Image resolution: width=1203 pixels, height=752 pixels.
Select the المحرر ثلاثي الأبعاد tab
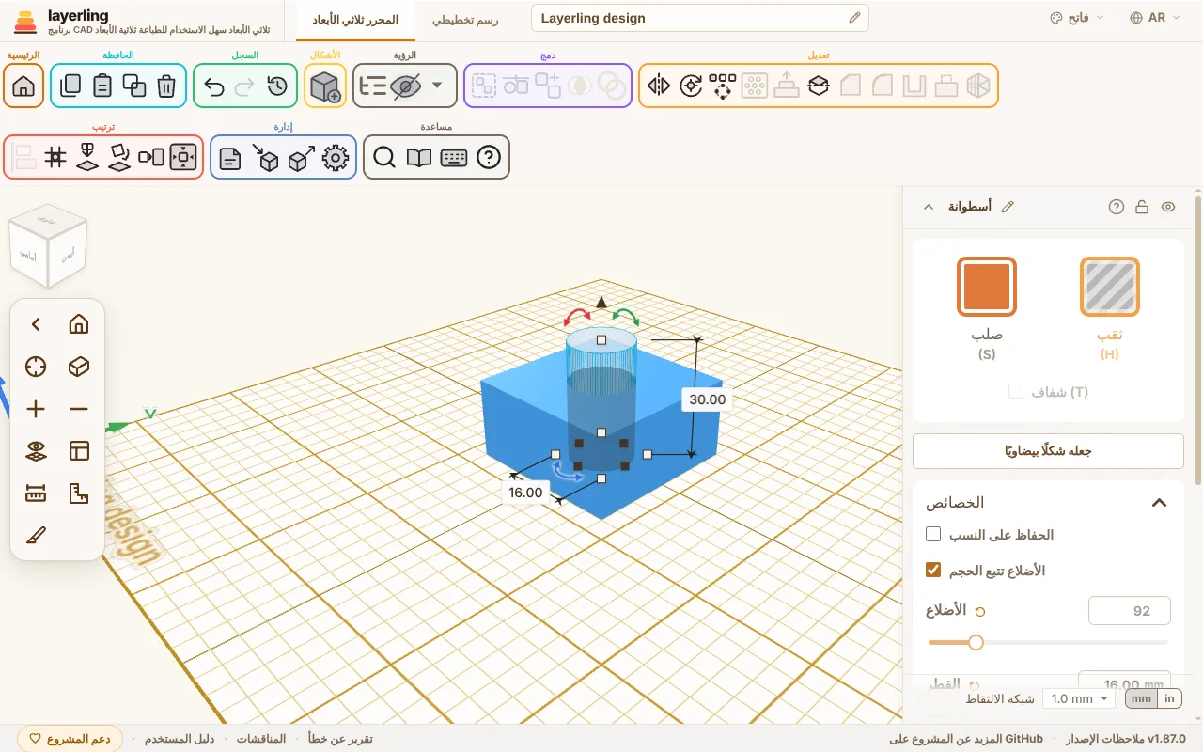(x=355, y=19)
